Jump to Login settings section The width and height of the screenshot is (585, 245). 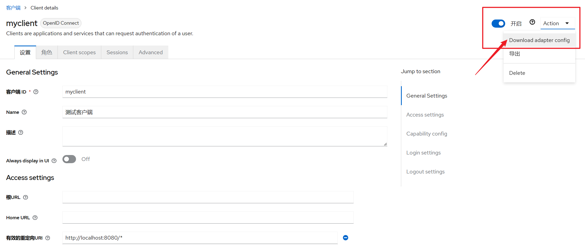(x=423, y=153)
